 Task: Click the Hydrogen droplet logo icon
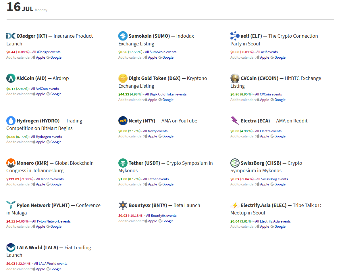[11, 121]
